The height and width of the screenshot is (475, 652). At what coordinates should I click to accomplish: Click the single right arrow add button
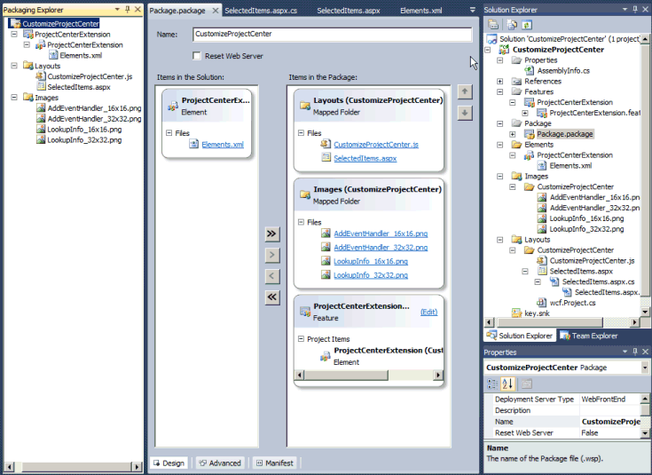pos(272,255)
